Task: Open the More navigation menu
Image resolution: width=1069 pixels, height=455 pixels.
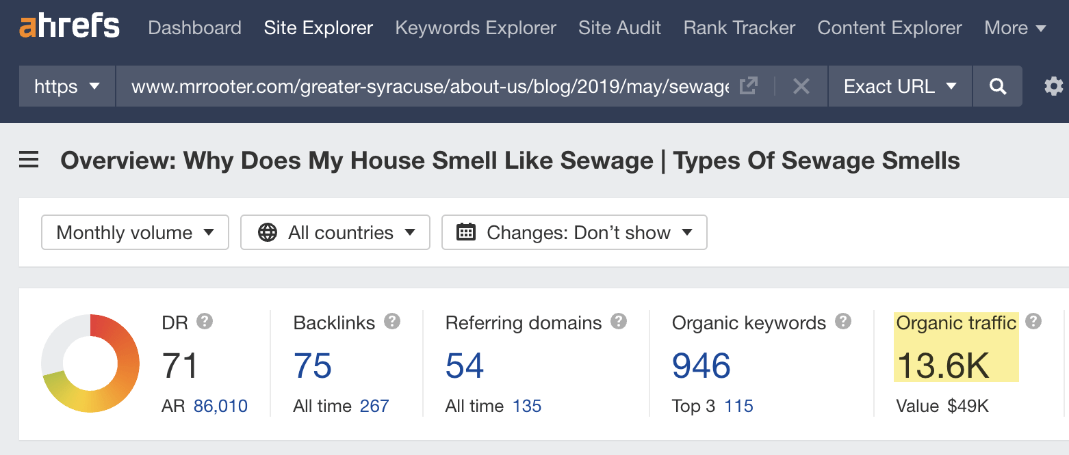Action: pyautogui.click(x=1016, y=28)
